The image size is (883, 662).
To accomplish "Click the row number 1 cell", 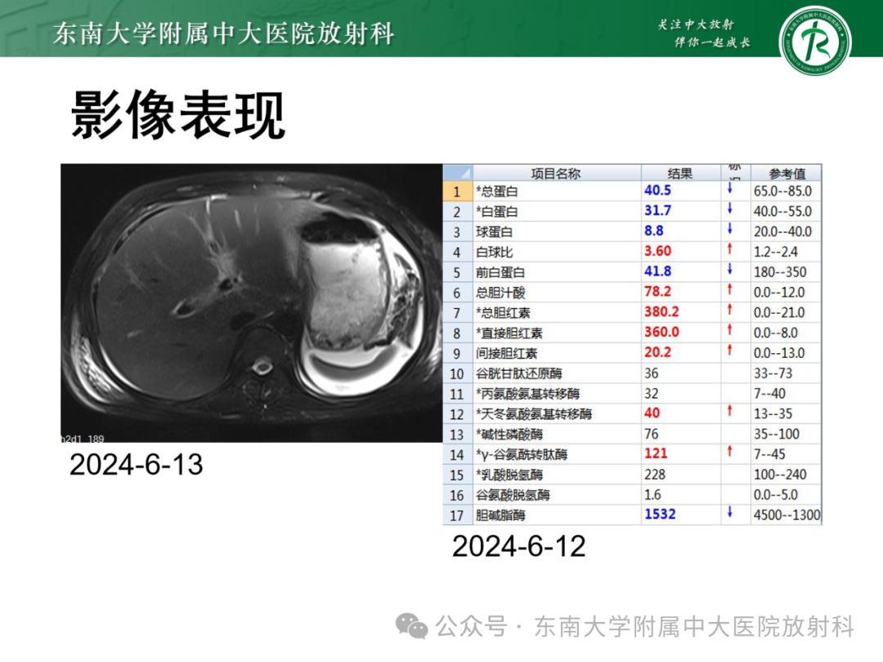I will point(457,191).
